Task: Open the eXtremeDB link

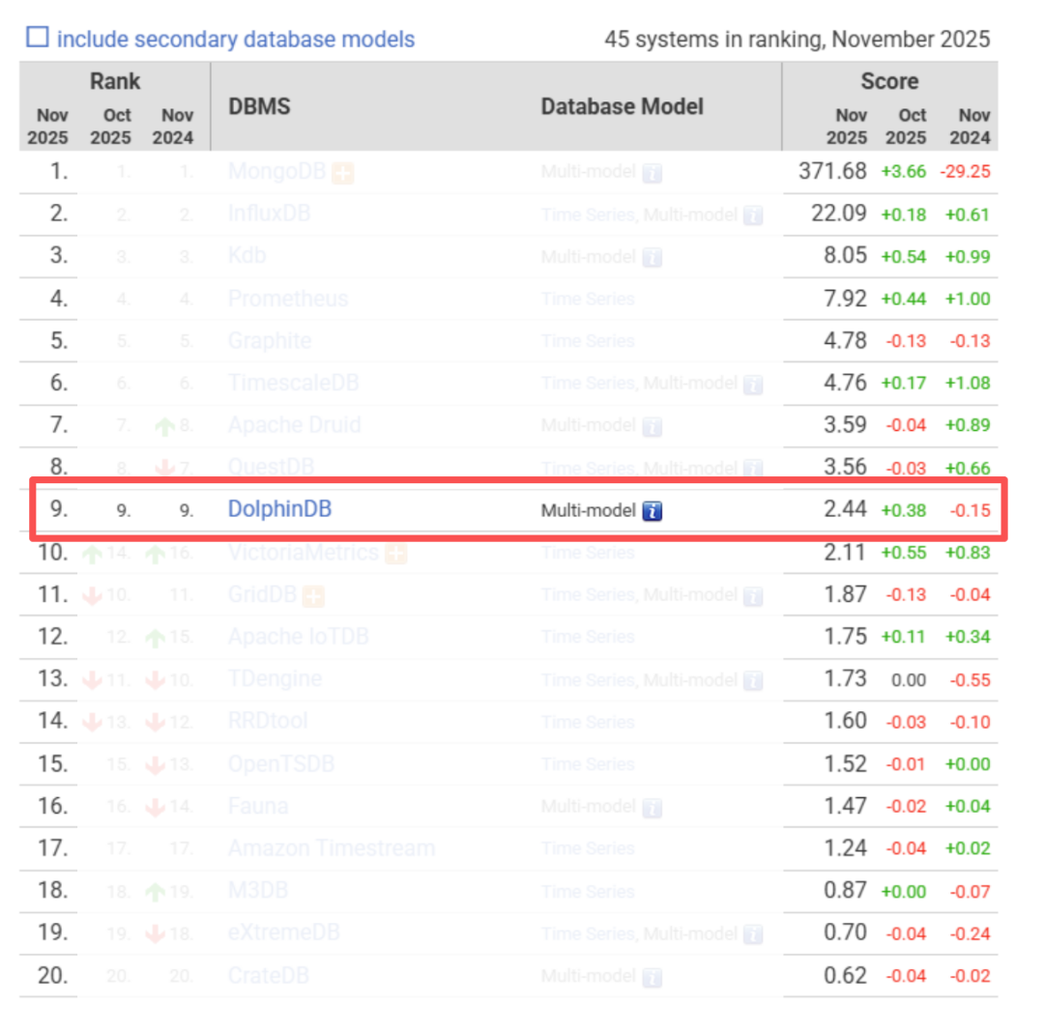Action: (x=284, y=932)
